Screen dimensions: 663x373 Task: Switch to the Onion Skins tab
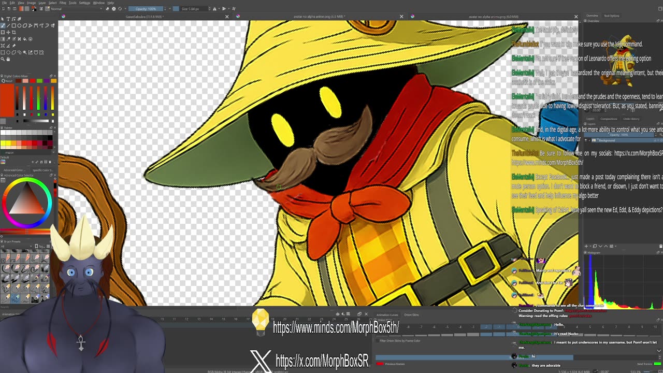(411, 314)
